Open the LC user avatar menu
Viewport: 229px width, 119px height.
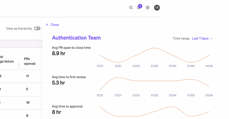157,8
